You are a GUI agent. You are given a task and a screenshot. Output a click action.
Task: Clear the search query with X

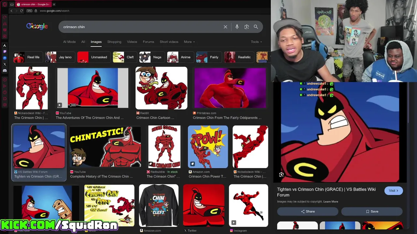(225, 27)
